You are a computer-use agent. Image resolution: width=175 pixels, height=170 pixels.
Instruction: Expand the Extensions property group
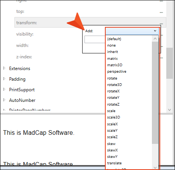(x=4, y=68)
